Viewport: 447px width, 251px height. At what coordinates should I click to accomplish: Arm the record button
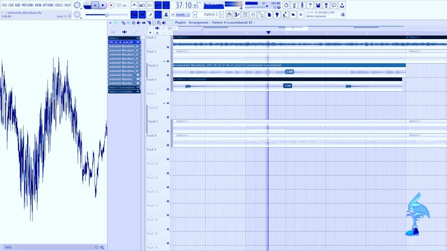tap(111, 5)
